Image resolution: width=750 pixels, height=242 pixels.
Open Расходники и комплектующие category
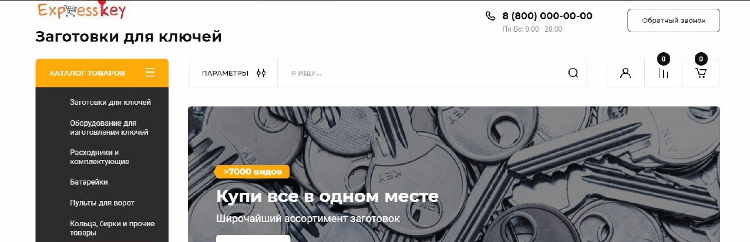(x=100, y=156)
